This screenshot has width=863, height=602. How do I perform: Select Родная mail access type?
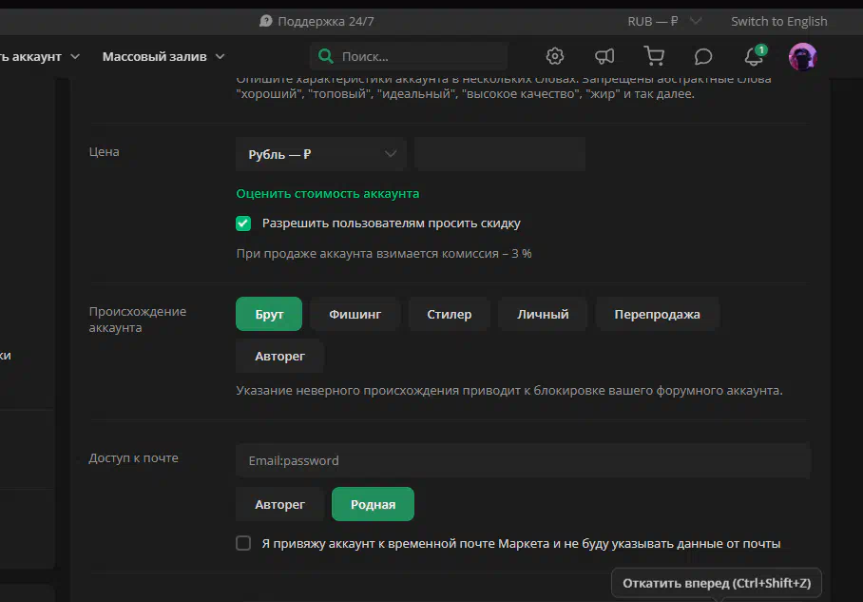[x=374, y=504]
